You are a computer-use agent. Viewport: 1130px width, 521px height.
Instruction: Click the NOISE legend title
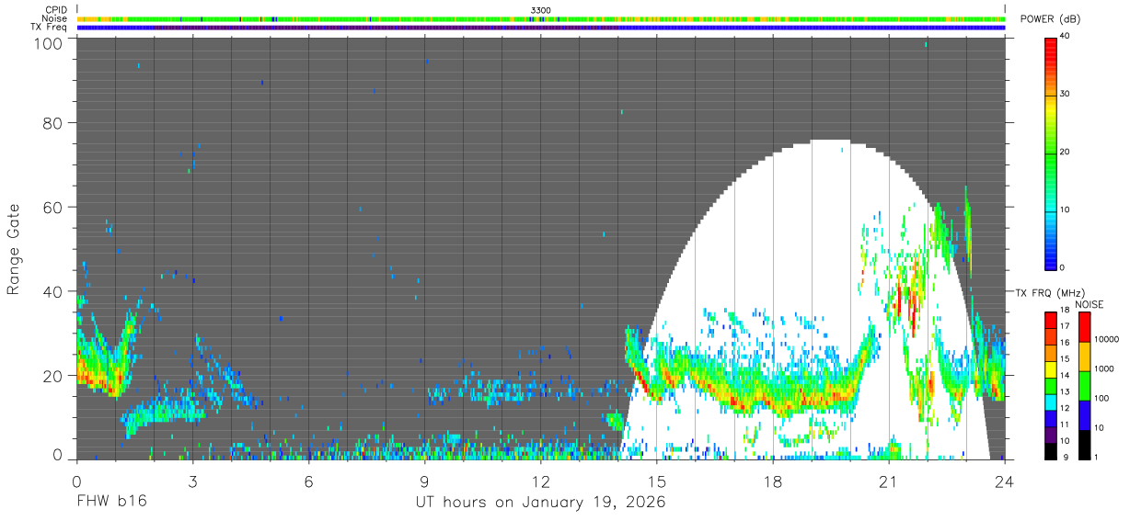point(1089,304)
